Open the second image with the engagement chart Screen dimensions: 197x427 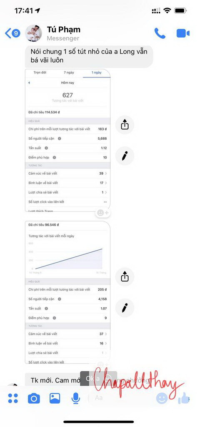pyautogui.click(x=68, y=292)
